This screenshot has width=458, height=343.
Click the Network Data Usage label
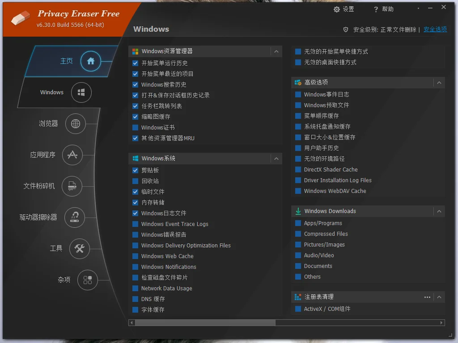(167, 289)
